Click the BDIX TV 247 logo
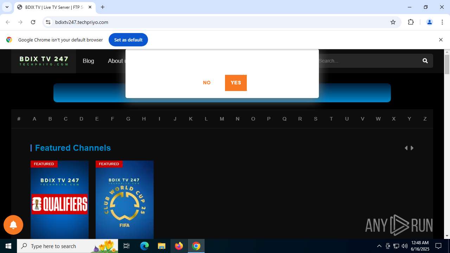The image size is (450, 253). click(x=44, y=61)
